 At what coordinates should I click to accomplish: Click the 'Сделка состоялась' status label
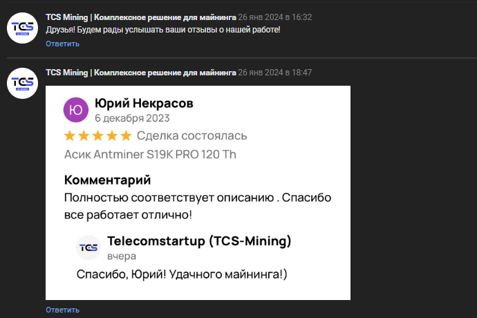point(191,135)
